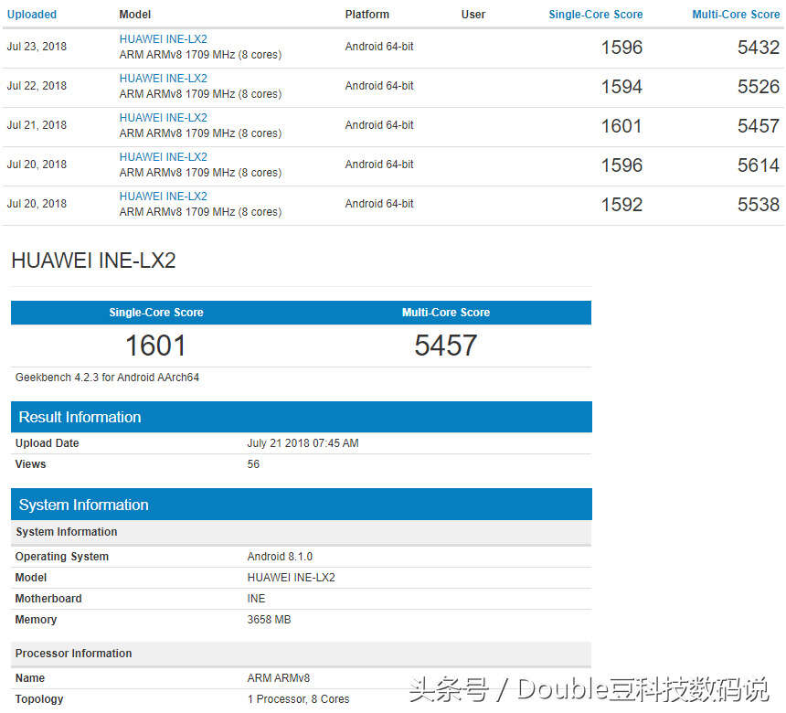Select the 5432 multi-core score
786x713 pixels.
point(759,48)
